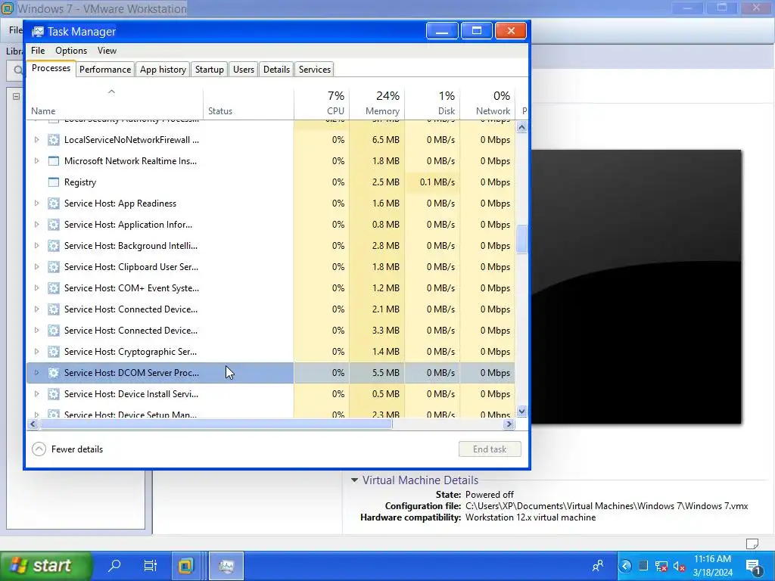Switch to the Services tab
Screen dimensions: 775x581
(x=315, y=70)
